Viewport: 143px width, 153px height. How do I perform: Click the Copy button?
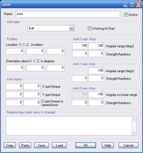[10, 145]
